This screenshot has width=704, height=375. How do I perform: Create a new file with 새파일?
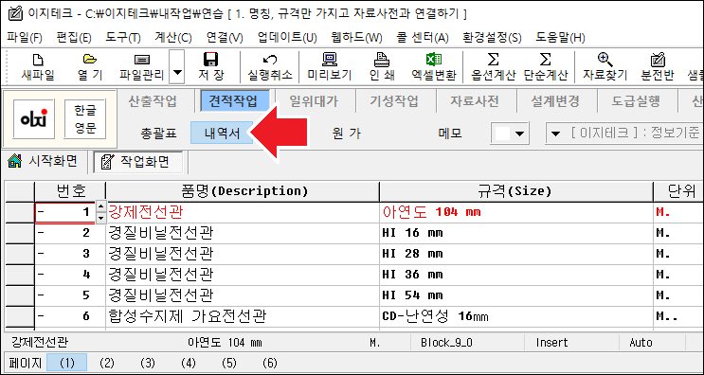tap(38, 67)
